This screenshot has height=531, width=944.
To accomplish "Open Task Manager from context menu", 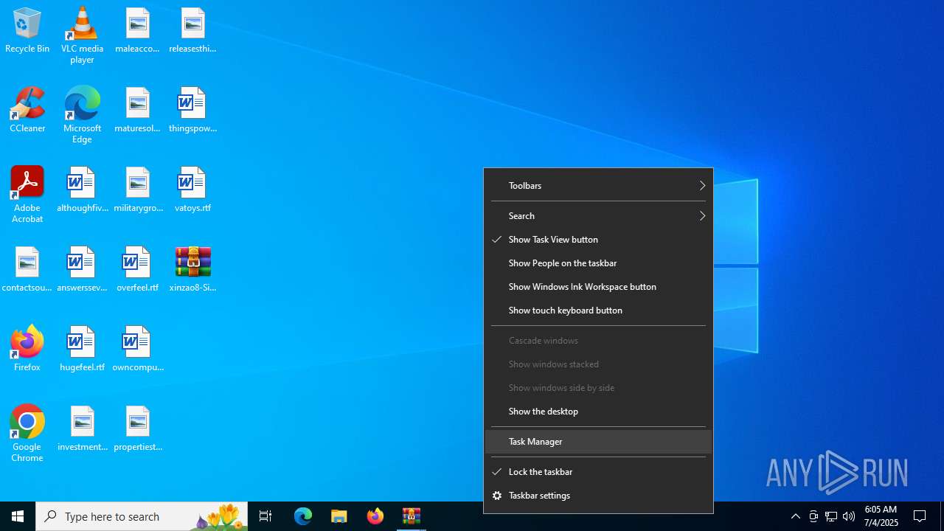I will pyautogui.click(x=598, y=442).
